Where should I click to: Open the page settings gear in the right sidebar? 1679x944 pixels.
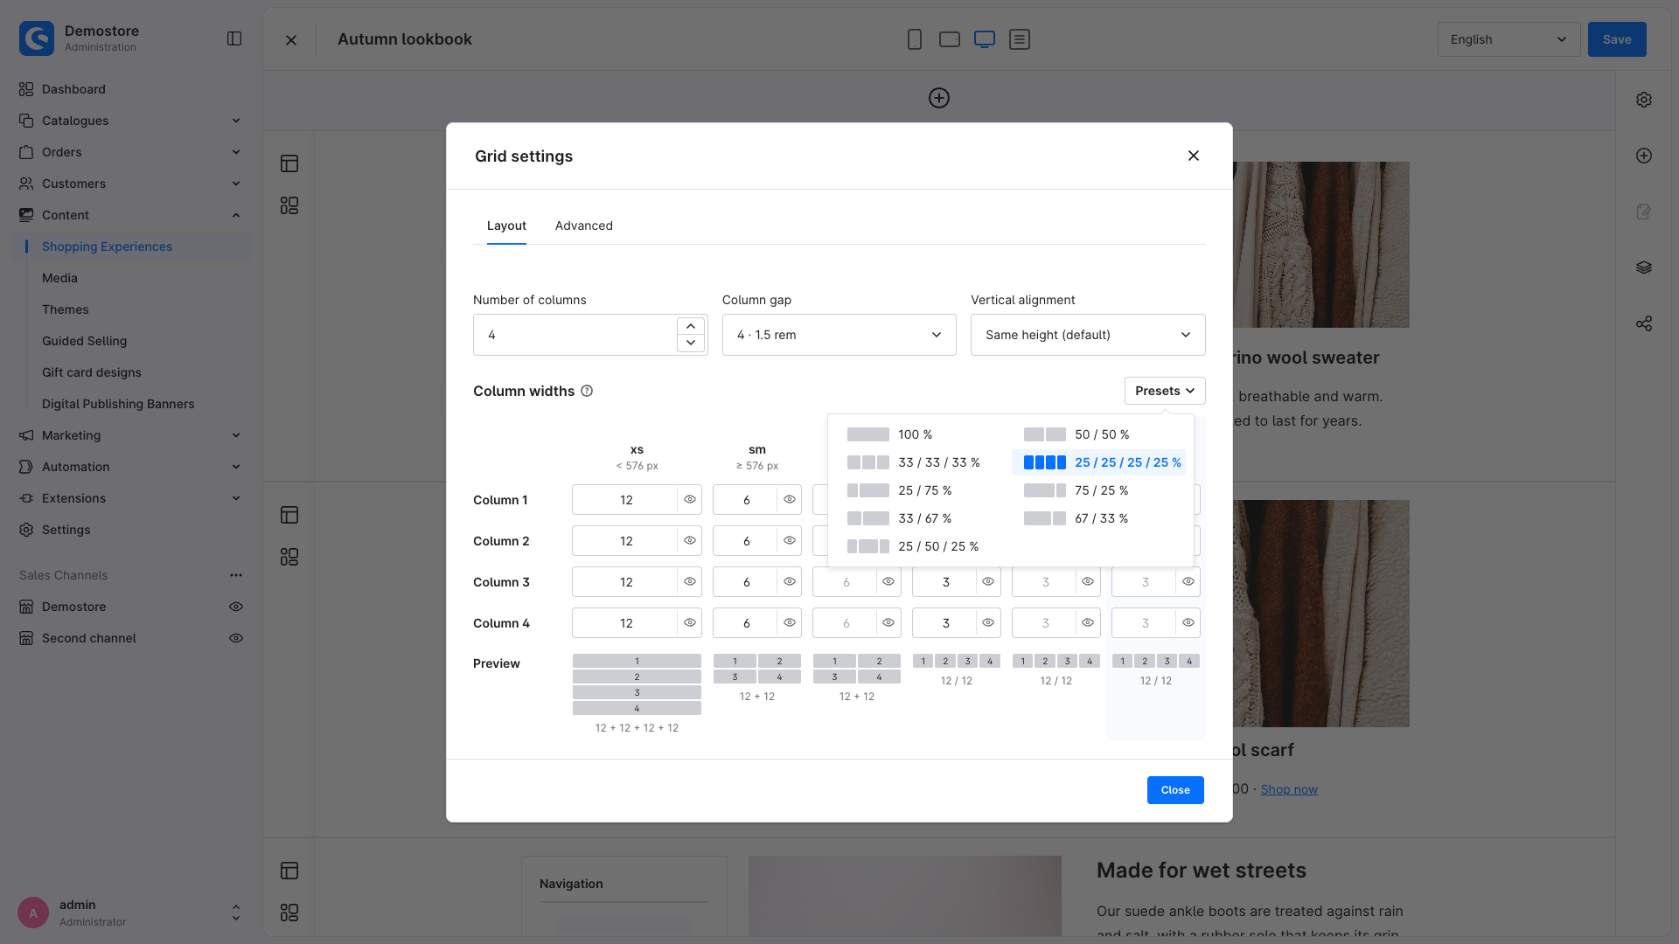tap(1644, 100)
